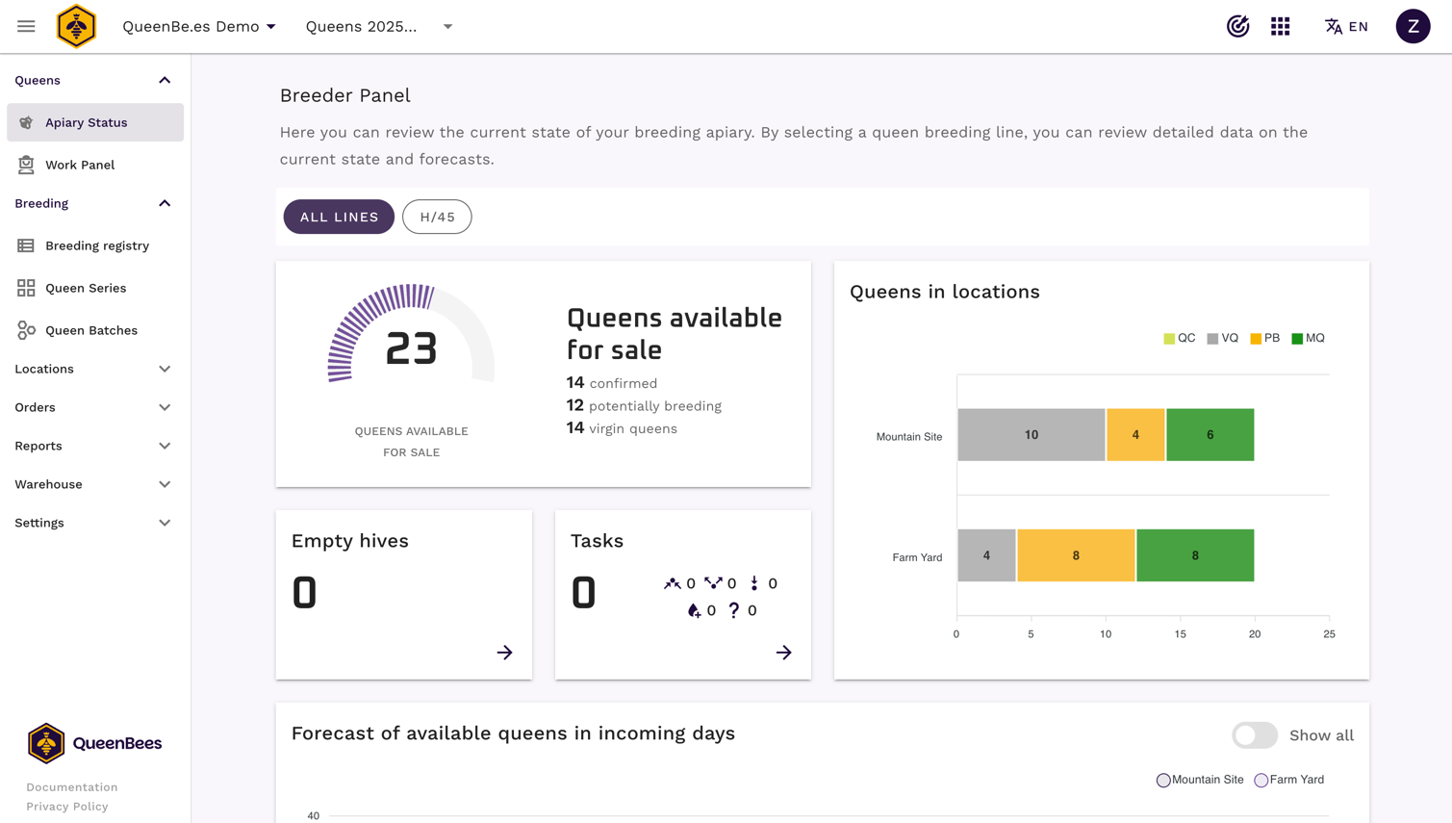Open the goals target icon in header
The image size is (1452, 823).
[x=1237, y=26]
